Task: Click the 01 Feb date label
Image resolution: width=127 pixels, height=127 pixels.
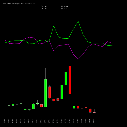Action: point(65,121)
